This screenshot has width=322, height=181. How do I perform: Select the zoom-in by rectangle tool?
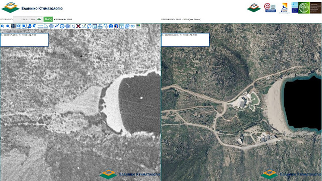pos(19,26)
